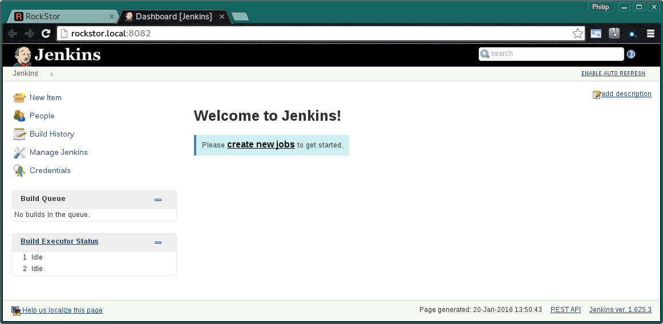Bookmark page with star icon
This screenshot has width=663, height=324.
[577, 34]
